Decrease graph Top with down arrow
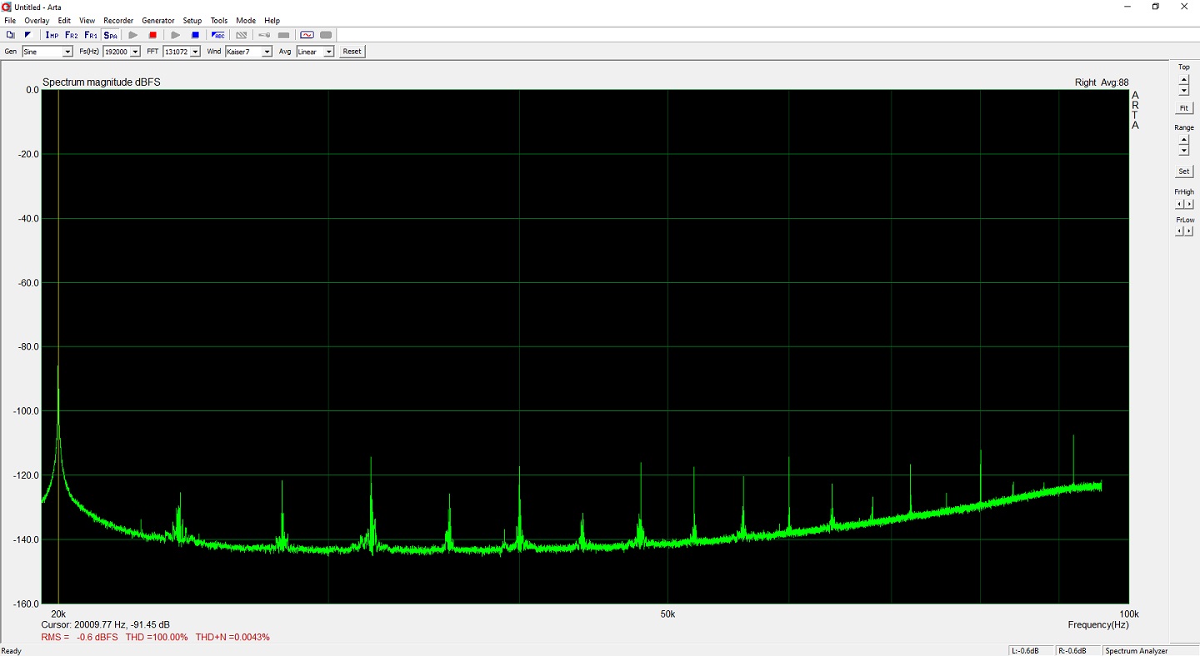Image resolution: width=1200 pixels, height=656 pixels. pos(1184,90)
